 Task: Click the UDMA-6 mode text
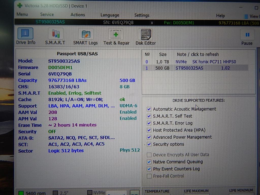128,106
